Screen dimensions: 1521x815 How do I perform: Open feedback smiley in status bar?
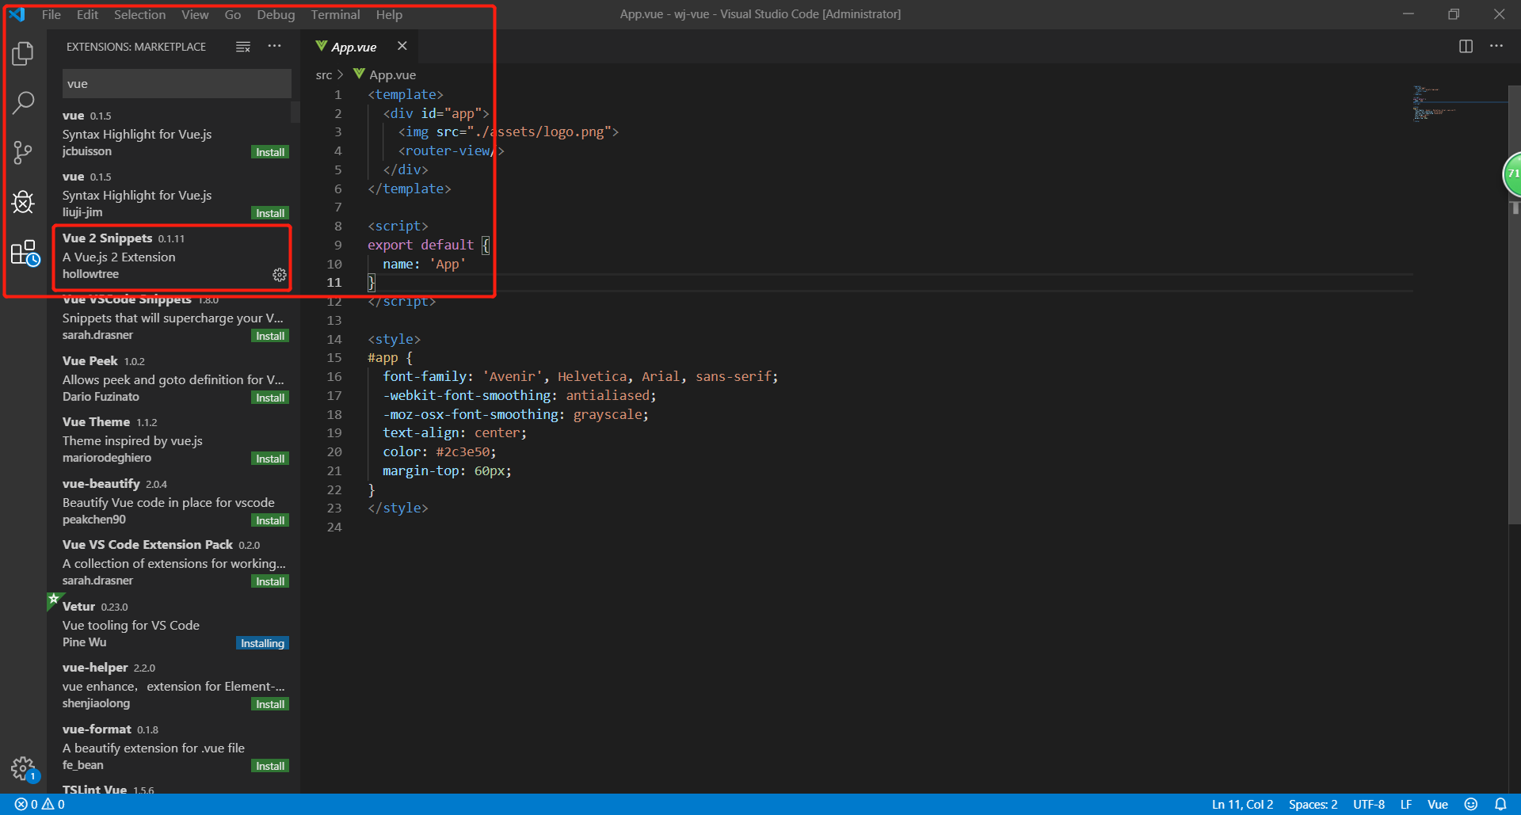pyautogui.click(x=1471, y=804)
